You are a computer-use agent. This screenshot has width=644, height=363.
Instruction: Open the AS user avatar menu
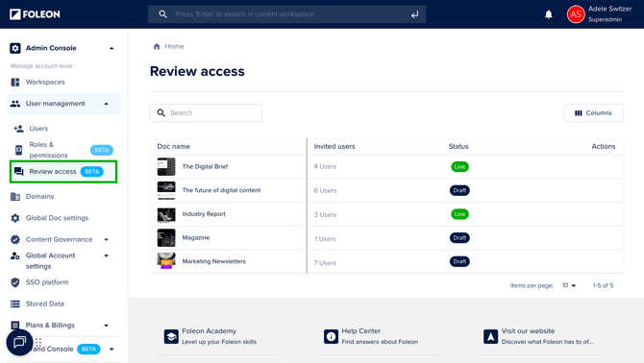click(x=576, y=14)
